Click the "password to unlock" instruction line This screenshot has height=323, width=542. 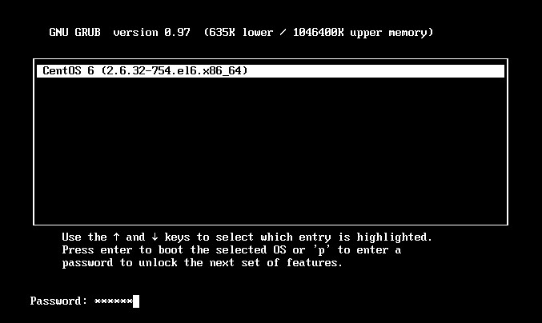203,263
